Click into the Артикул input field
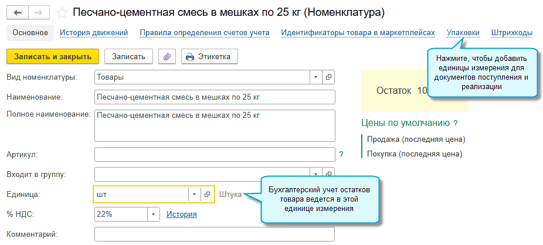Viewport: 543px width, 245px height. 214,154
